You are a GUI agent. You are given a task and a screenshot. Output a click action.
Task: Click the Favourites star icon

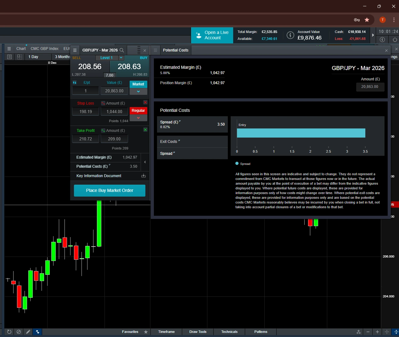pos(146,332)
